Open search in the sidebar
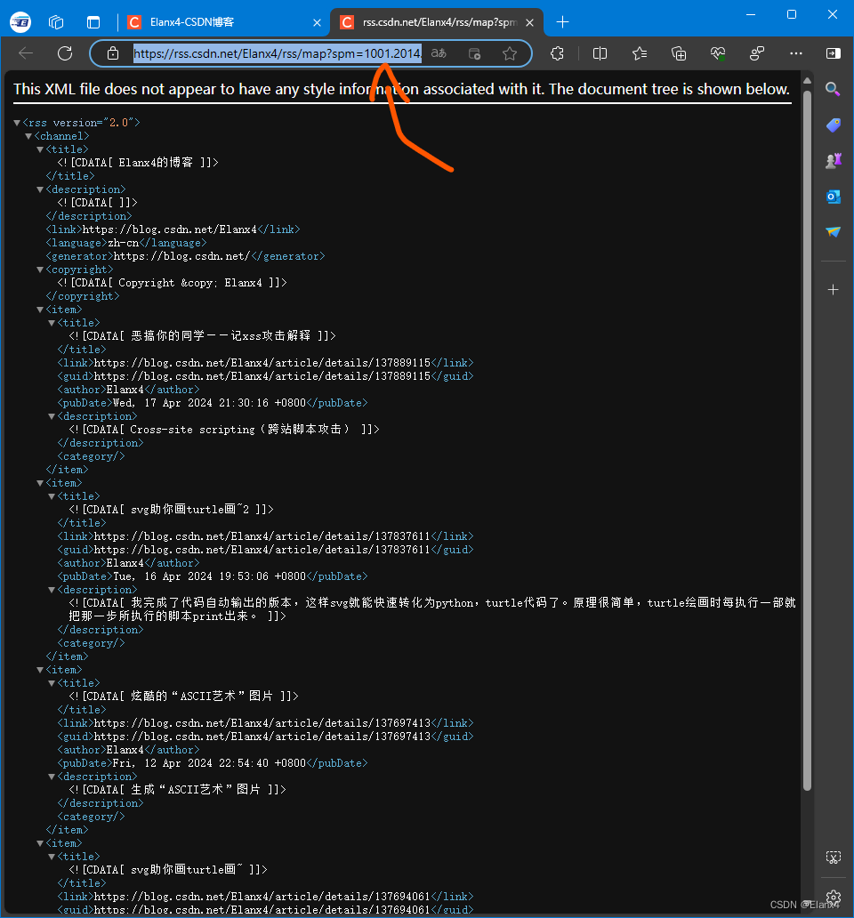 tap(834, 89)
